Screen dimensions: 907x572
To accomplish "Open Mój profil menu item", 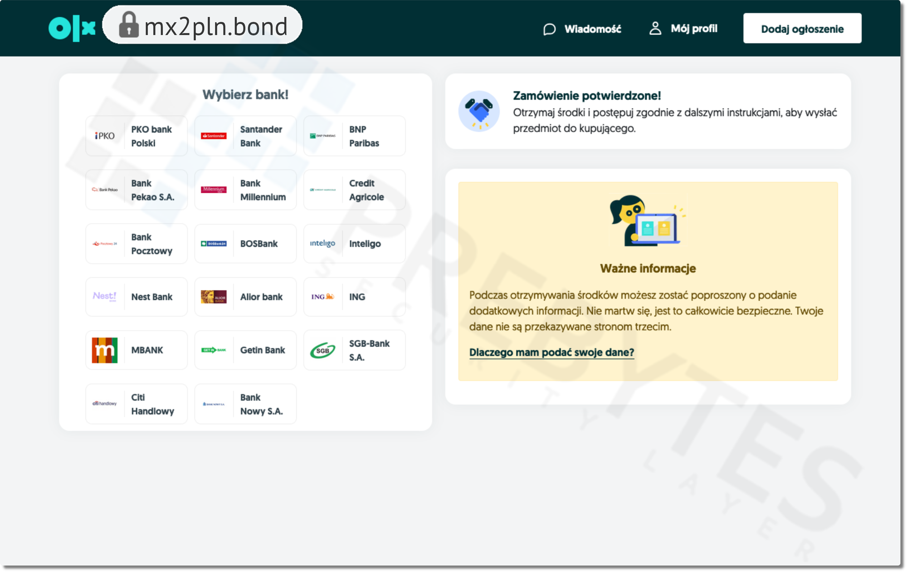I will click(x=694, y=29).
